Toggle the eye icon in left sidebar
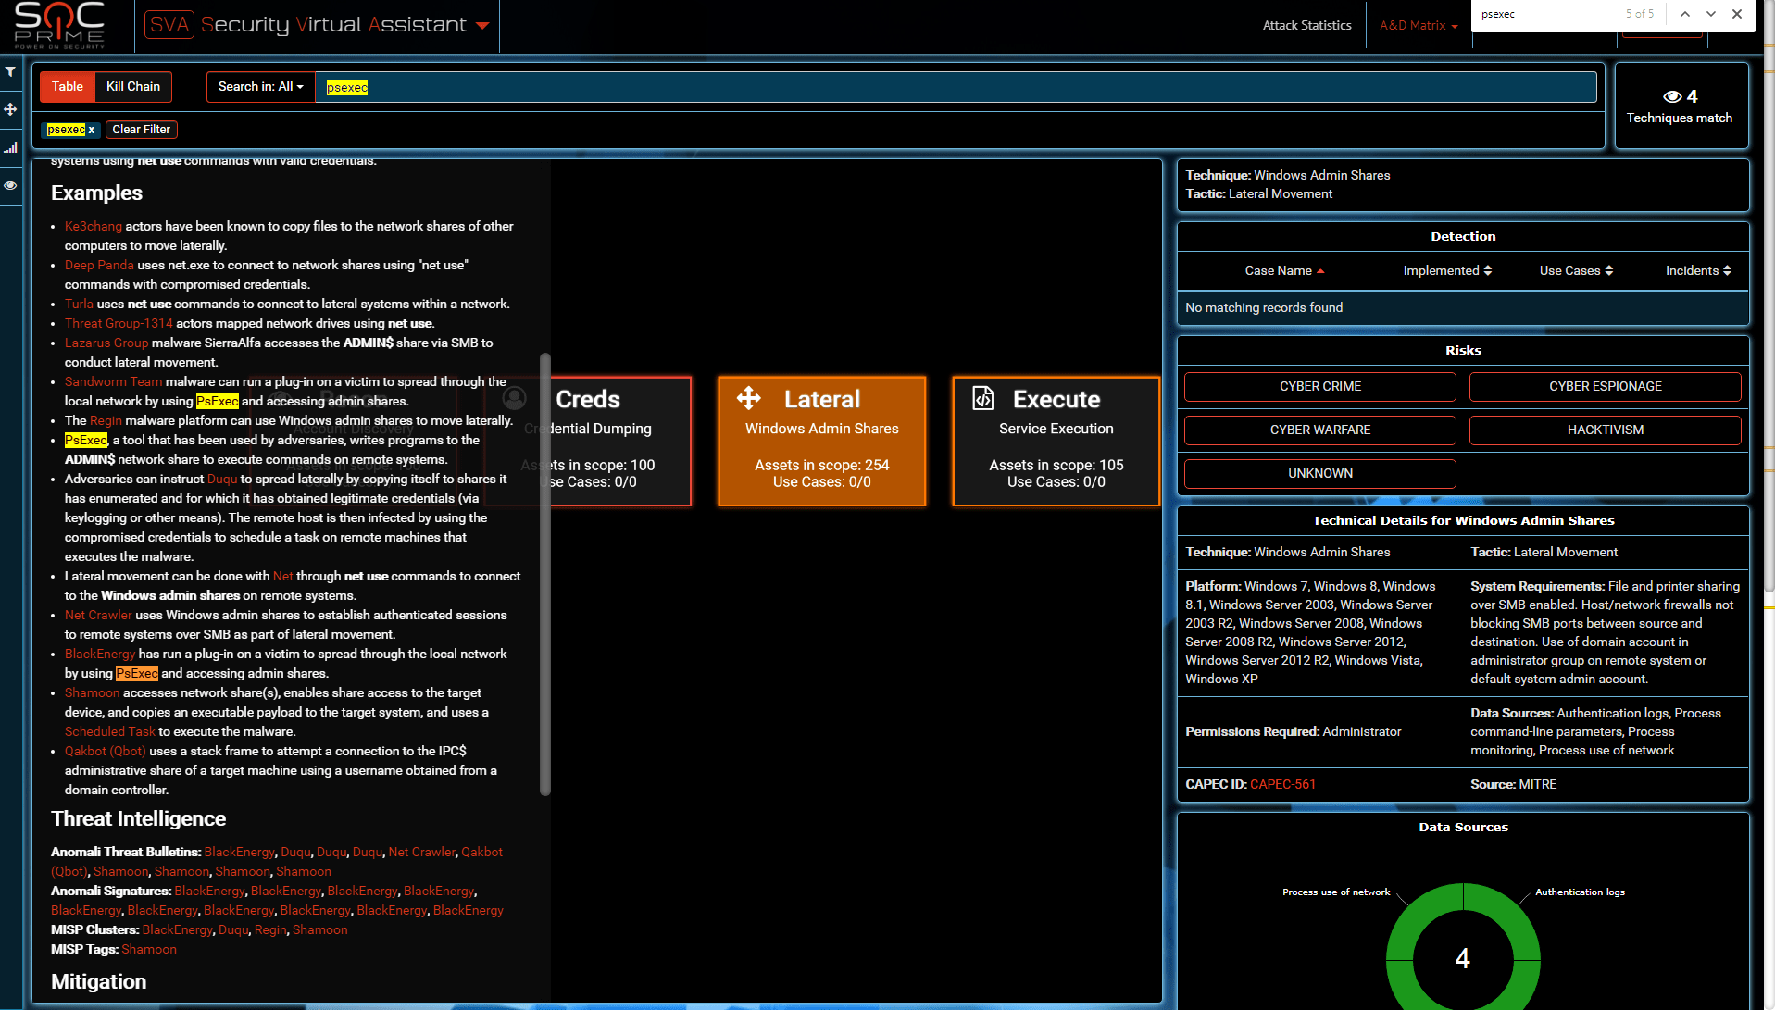This screenshot has width=1775, height=1010. pos(10,185)
